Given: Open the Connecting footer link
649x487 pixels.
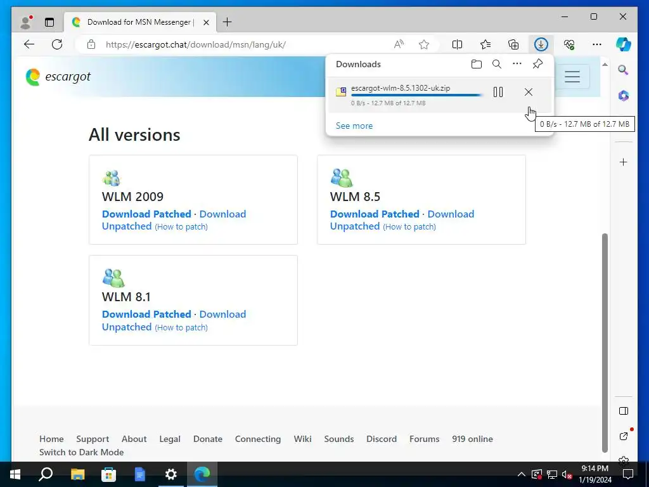Looking at the screenshot, I should [x=258, y=439].
